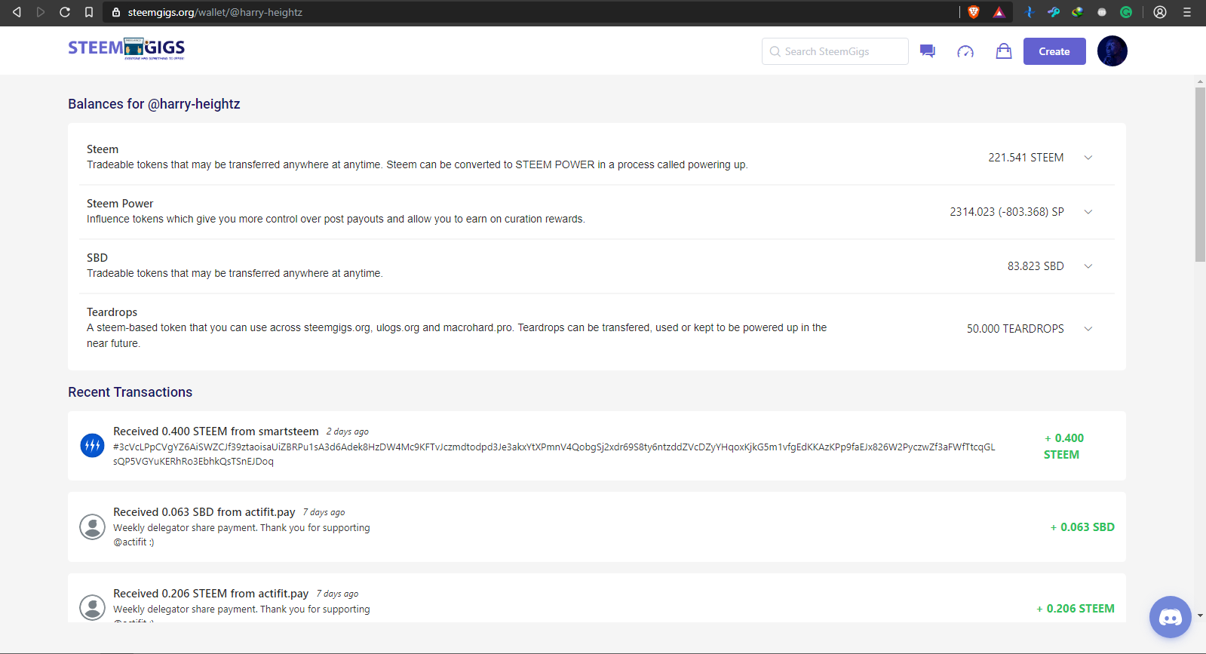Click the smartsteem transaction avatar icon

(x=92, y=445)
